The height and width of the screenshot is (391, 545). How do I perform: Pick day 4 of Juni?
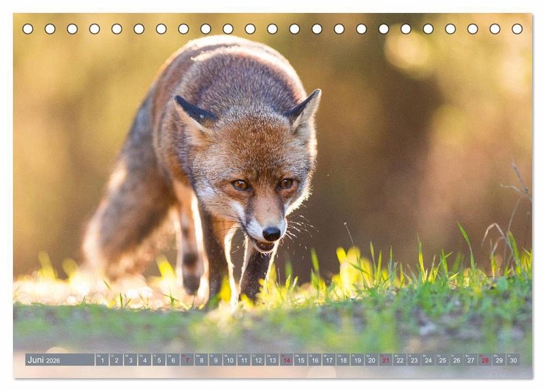click(144, 360)
